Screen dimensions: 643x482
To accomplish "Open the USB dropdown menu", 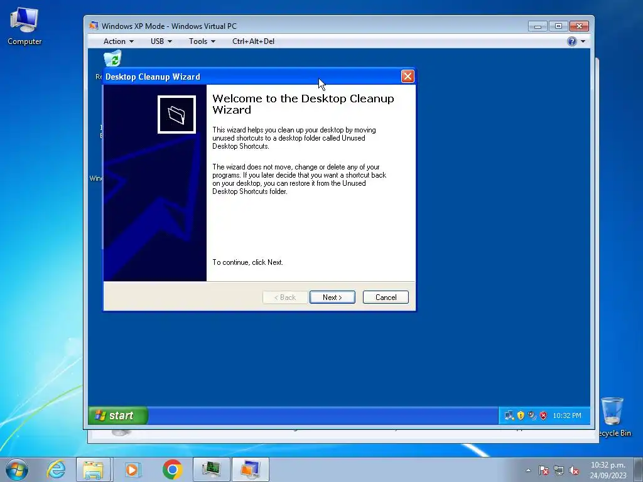I will pos(161,41).
